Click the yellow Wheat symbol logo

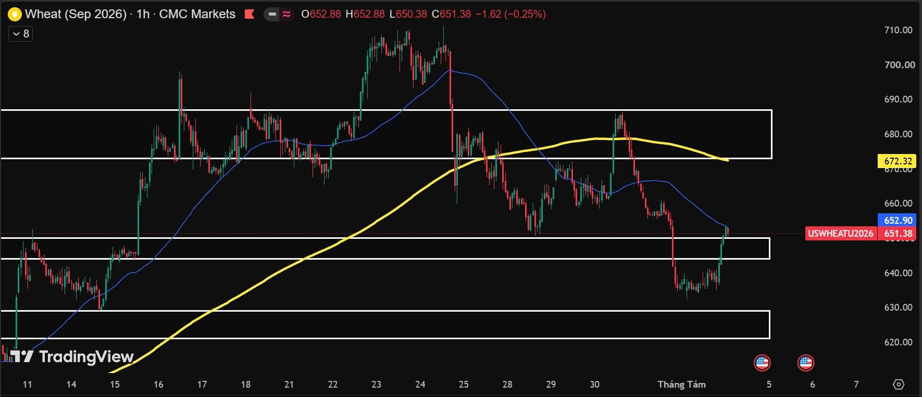pyautogui.click(x=15, y=14)
